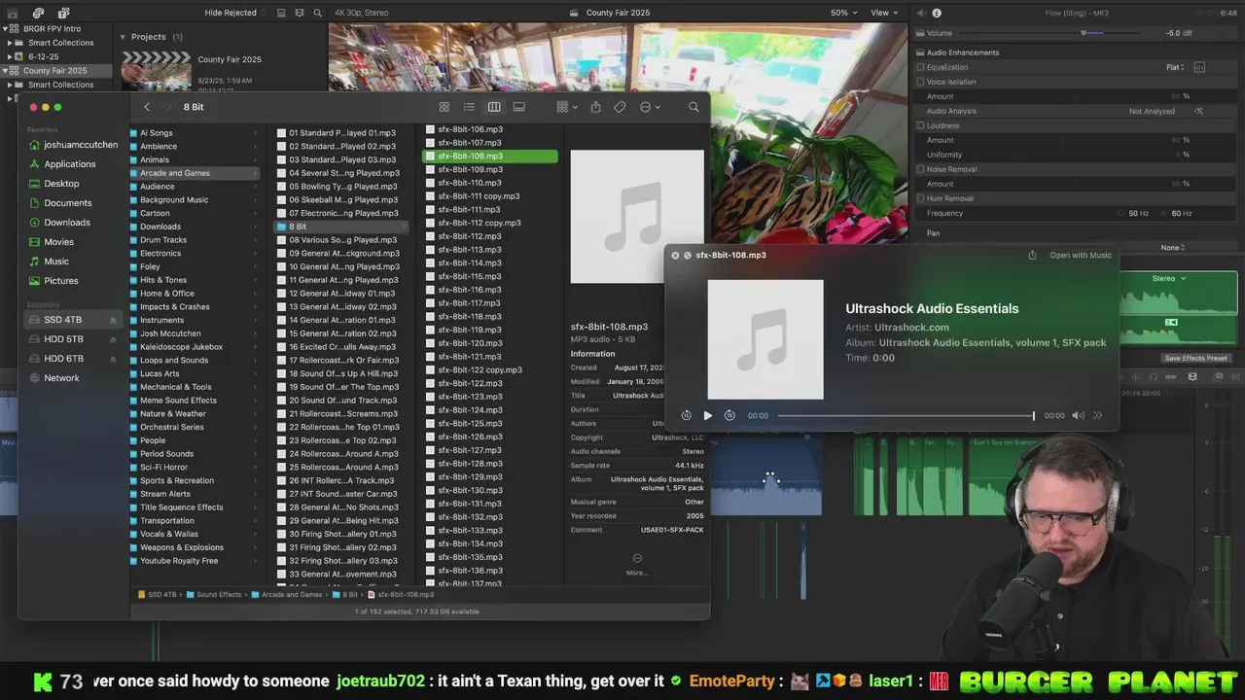Open Equalization Flat preset dropdown
This screenshot has height=700, width=1245.
point(1175,67)
